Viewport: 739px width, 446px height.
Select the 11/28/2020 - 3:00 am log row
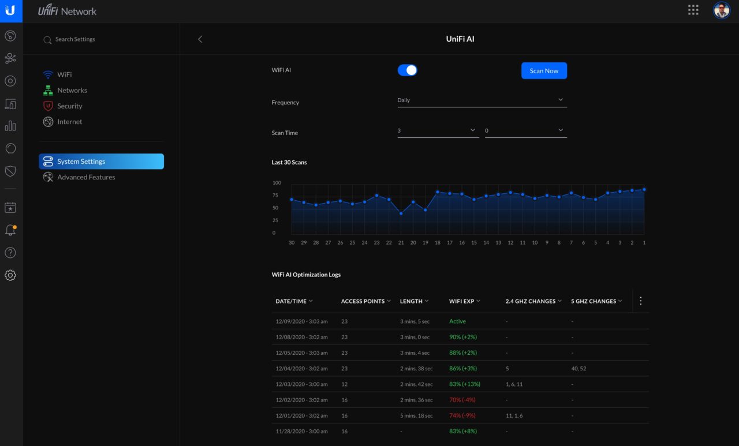click(x=460, y=431)
